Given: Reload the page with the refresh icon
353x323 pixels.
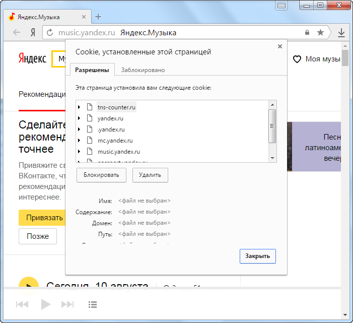Looking at the screenshot, I should pos(50,32).
